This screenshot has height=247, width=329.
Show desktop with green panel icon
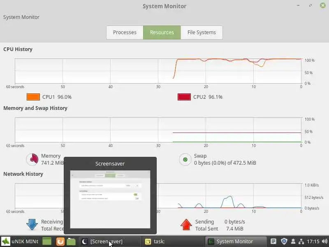pyautogui.click(x=47, y=242)
